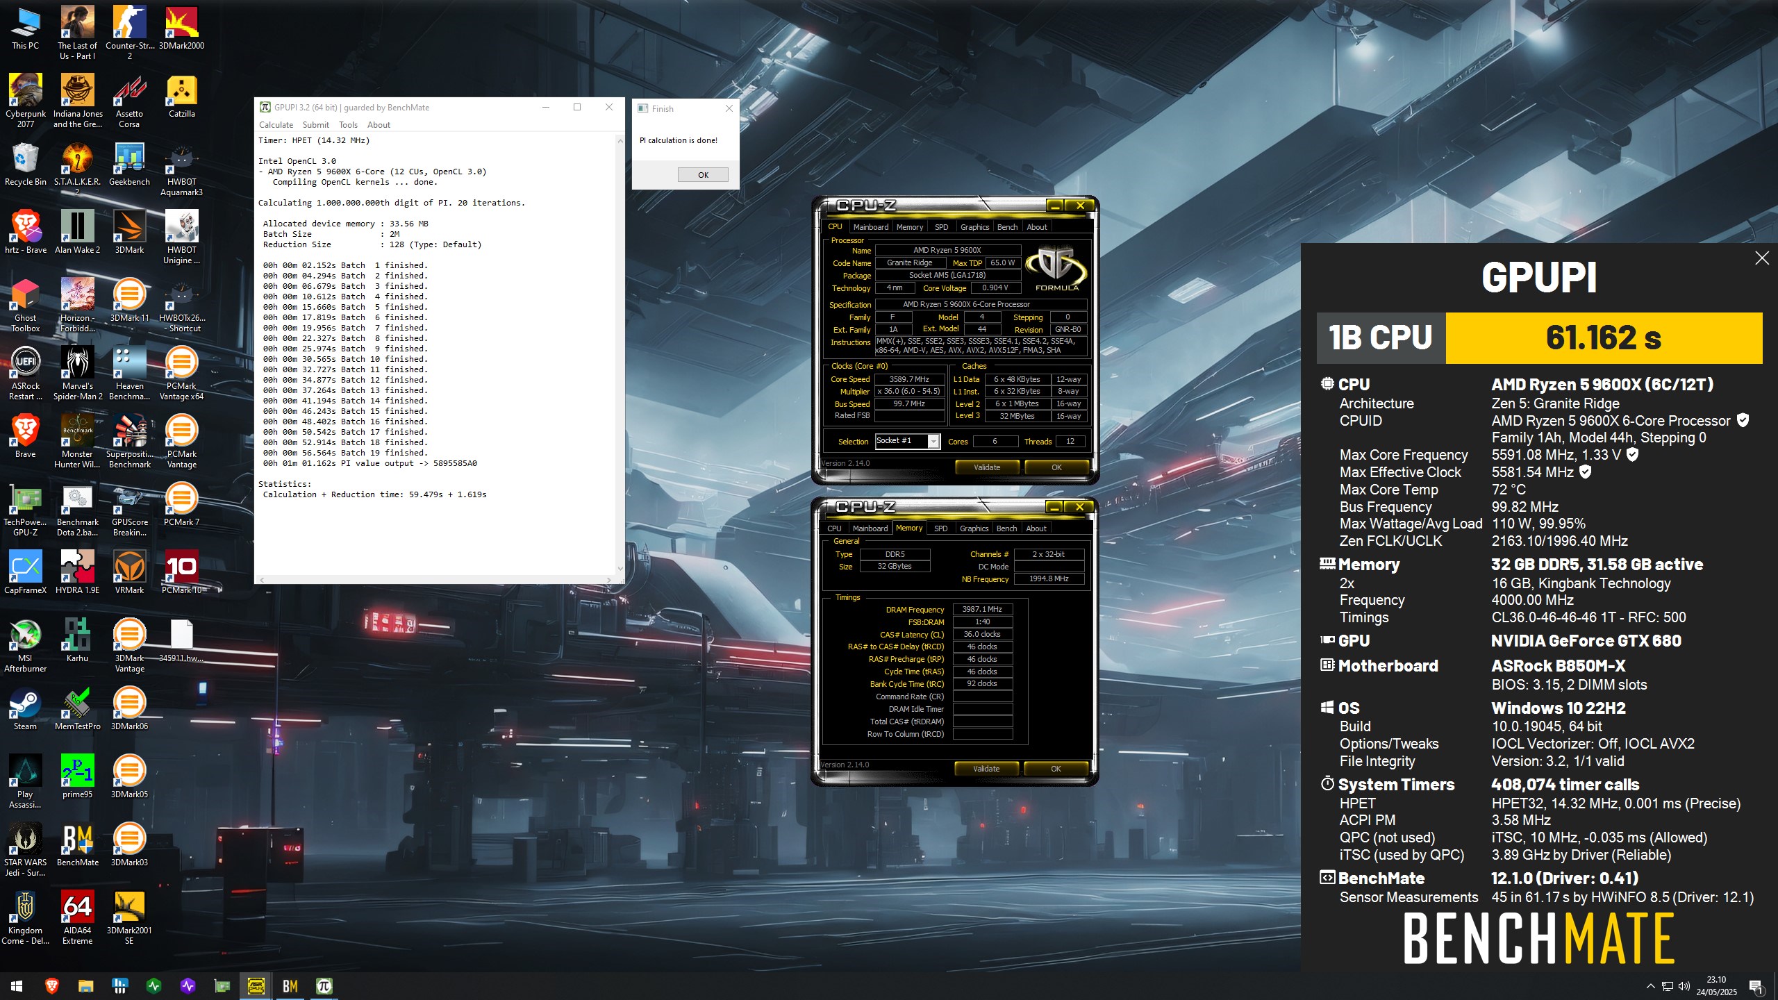This screenshot has height=1000, width=1778.
Task: Click Validate in lower CPU-Z Memory window
Action: pos(986,769)
